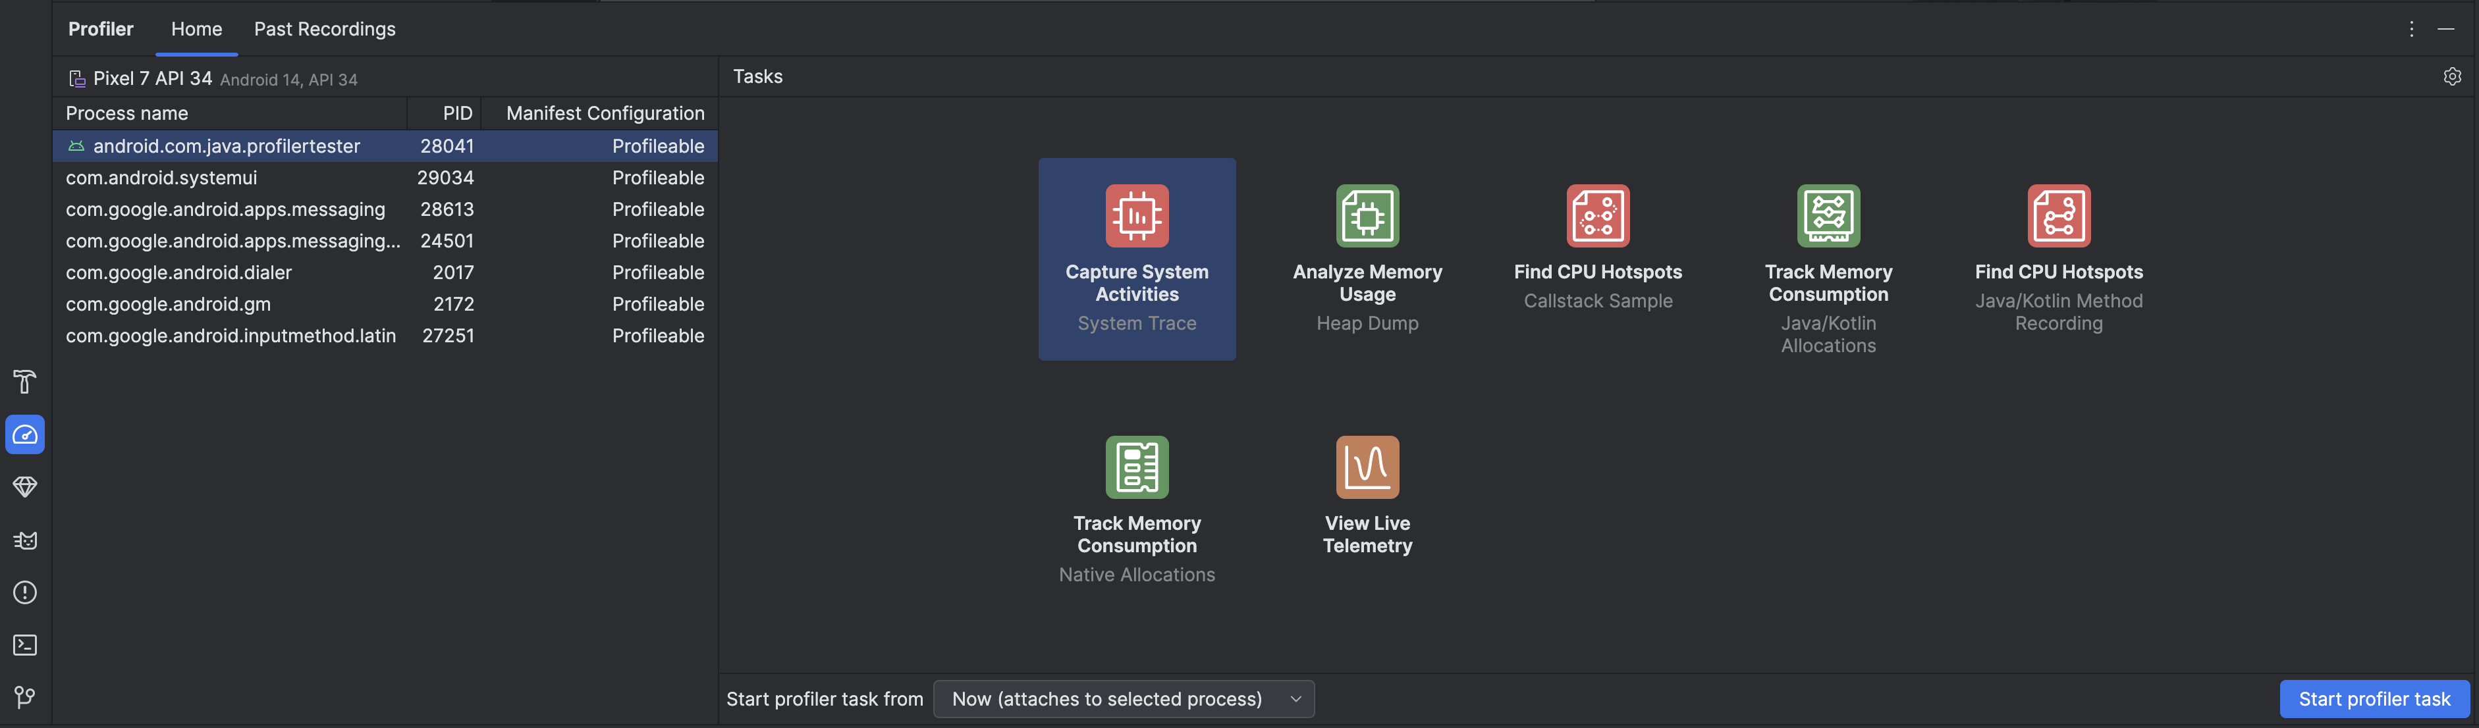Click Profiler tab label
Screen dimensions: 2479x728
(99, 28)
